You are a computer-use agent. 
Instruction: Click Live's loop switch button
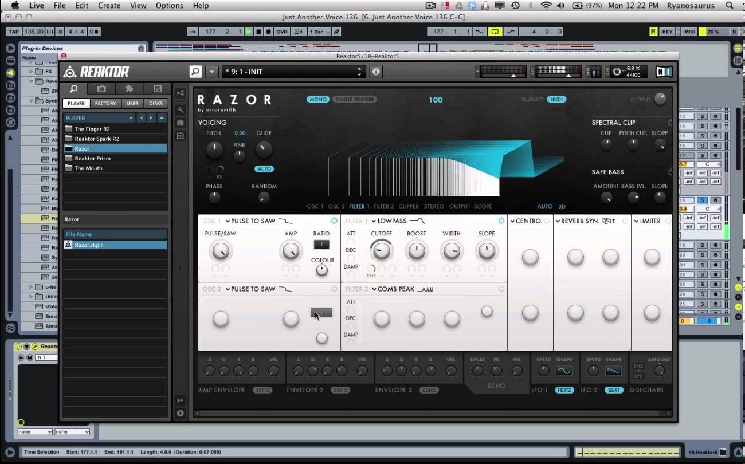click(495, 32)
